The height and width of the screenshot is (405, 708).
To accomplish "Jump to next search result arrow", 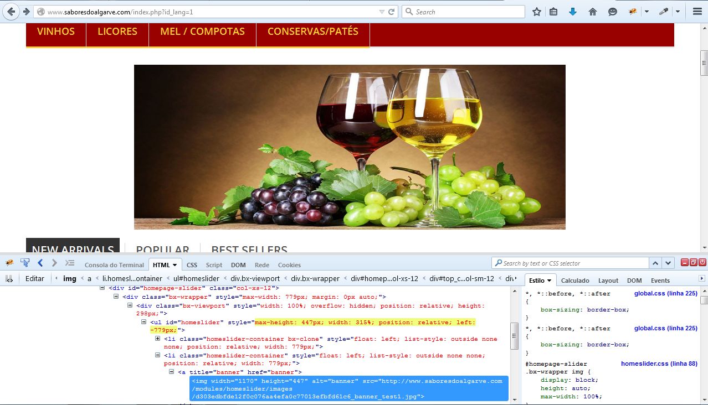I will 668,263.
